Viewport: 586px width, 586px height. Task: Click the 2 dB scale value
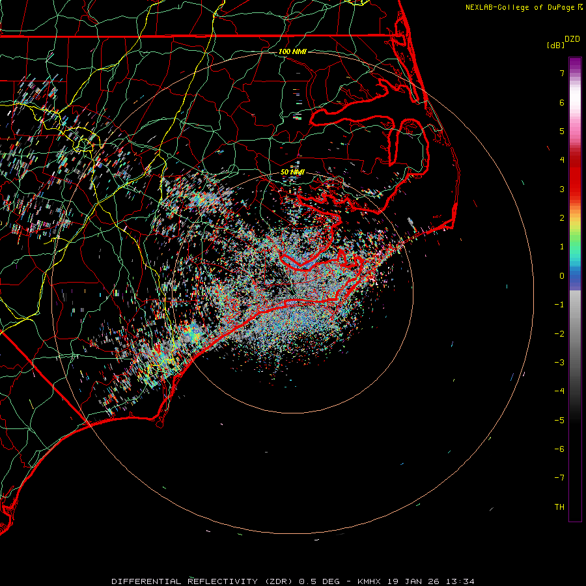click(x=561, y=218)
